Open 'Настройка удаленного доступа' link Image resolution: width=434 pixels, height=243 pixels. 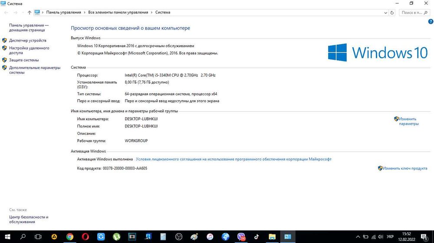click(29, 50)
